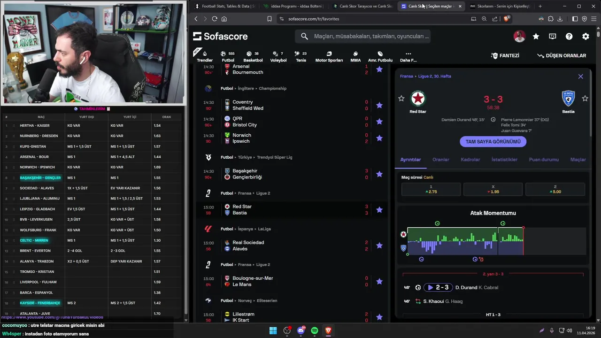Viewport: 601px width, 338px height.
Task: Open browser downloads icon
Action: point(560,19)
